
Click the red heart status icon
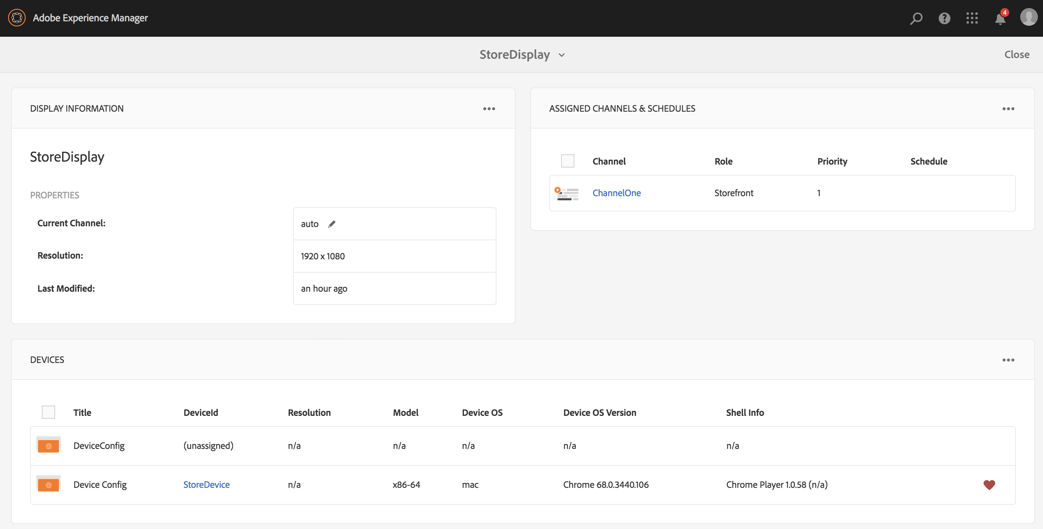(x=989, y=485)
